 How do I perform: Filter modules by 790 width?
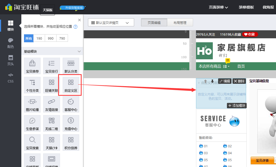62,38
